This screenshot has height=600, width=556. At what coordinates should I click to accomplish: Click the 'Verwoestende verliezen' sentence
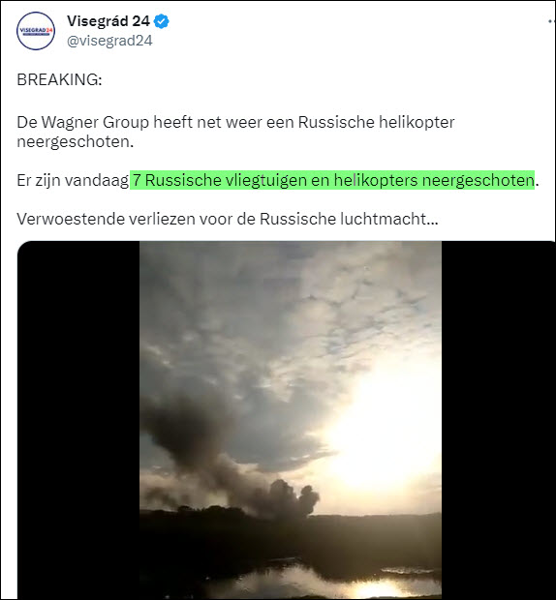(x=228, y=220)
